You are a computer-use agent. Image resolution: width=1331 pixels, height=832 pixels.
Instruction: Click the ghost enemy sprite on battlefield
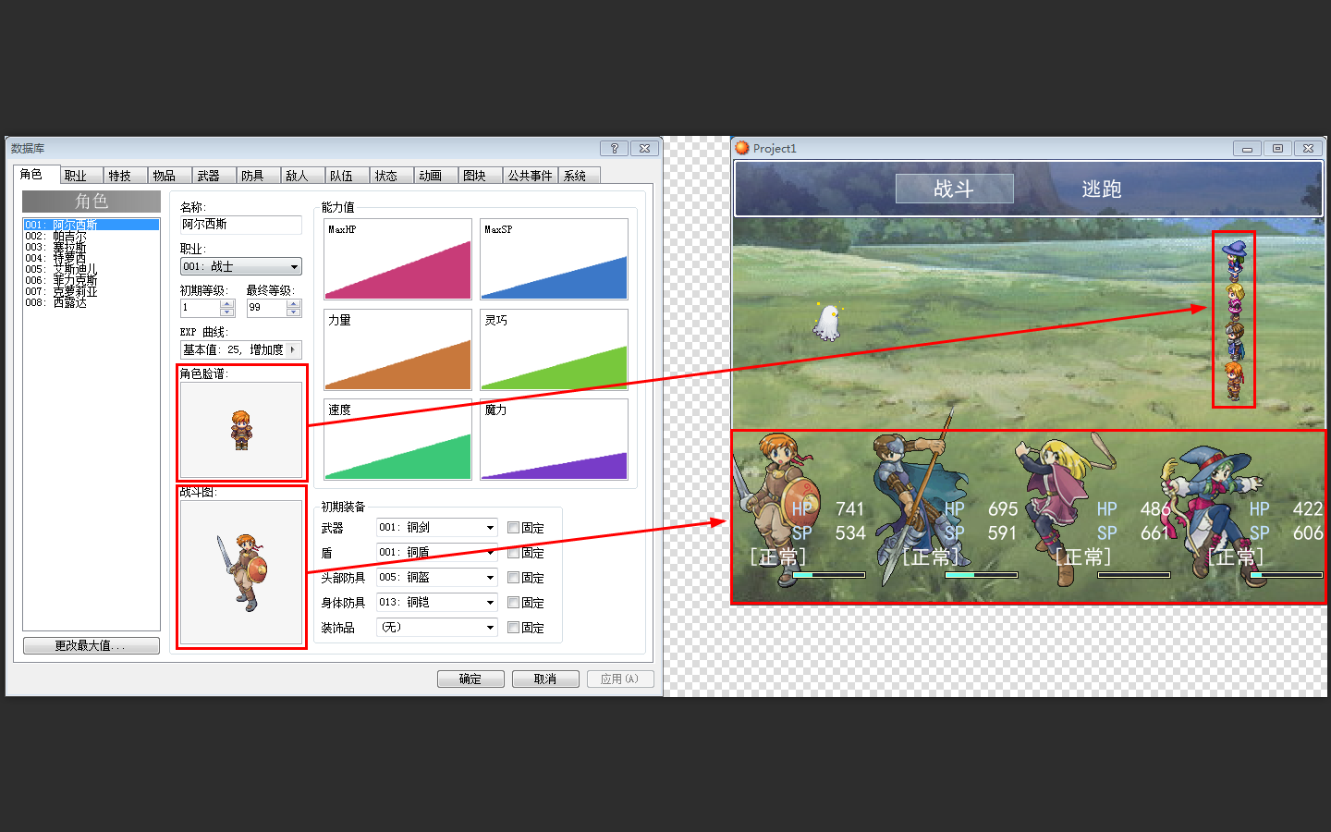tap(826, 322)
